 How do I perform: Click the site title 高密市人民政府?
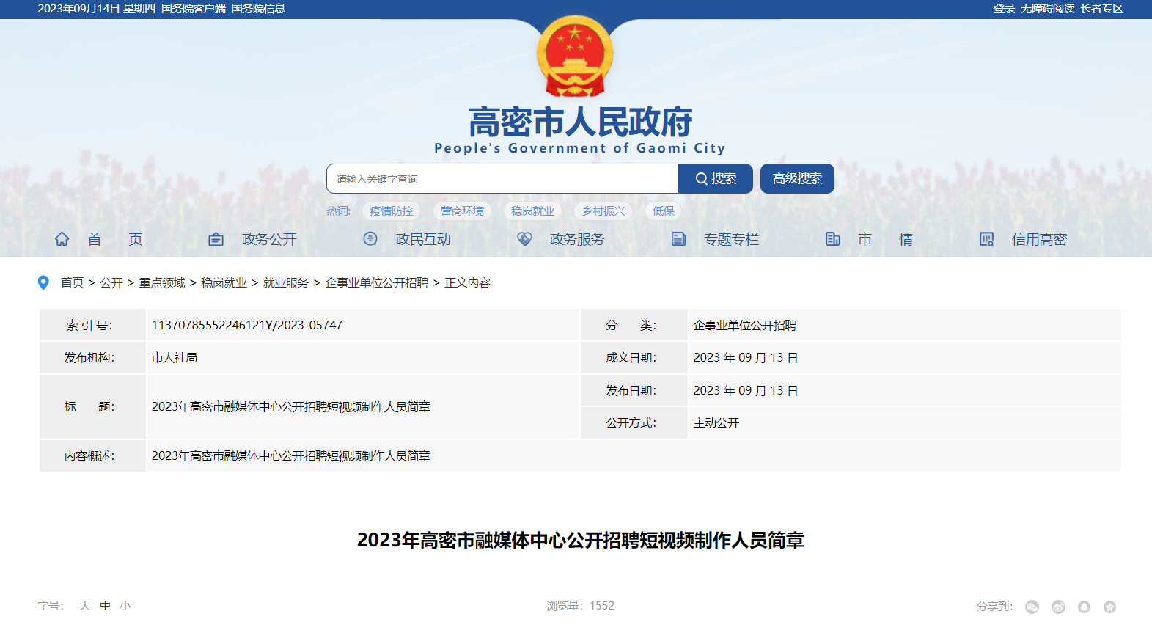[580, 122]
